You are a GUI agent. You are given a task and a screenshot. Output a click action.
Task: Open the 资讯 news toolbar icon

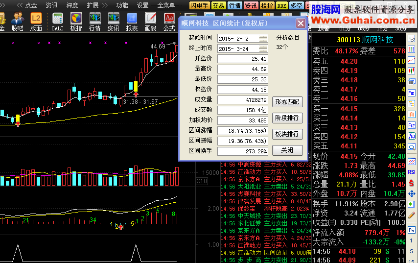114,22
